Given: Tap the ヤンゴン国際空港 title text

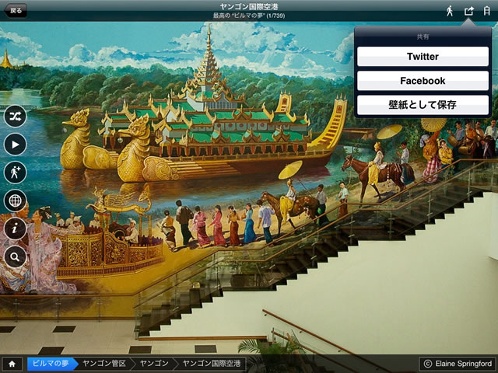Looking at the screenshot, I should pos(249,7).
